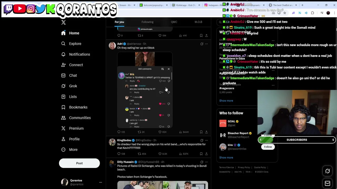
Task: Open Communities in the sidebar
Action: (76, 118)
